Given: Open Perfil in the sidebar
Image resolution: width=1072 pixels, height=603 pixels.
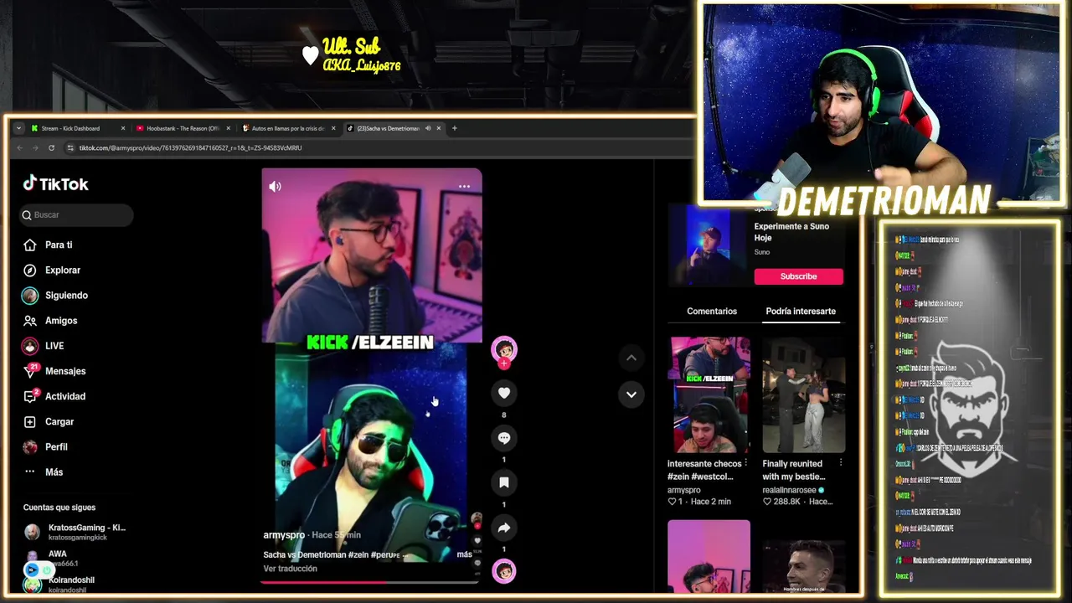Looking at the screenshot, I should (x=46, y=446).
